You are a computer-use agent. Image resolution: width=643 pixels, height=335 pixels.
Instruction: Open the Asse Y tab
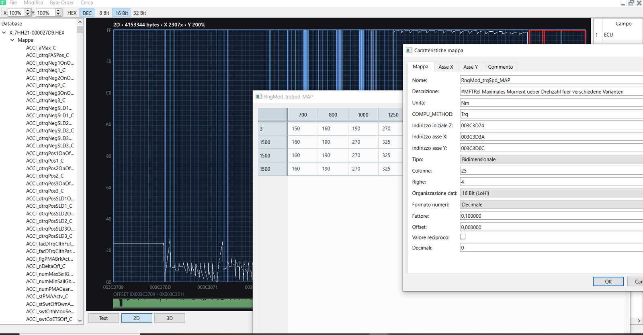click(470, 67)
